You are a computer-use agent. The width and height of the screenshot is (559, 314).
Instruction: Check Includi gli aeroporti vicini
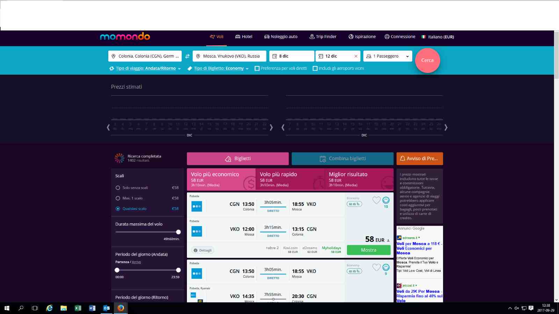pos(315,68)
